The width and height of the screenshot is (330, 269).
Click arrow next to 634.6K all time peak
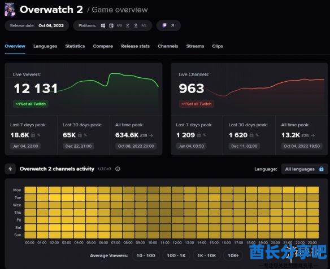151,135
